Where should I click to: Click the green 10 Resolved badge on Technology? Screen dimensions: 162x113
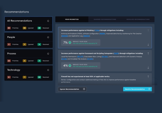click(x=39, y=77)
